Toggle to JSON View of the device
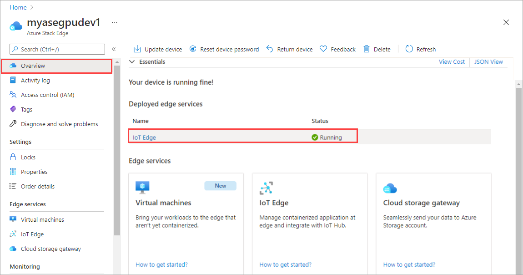523x275 pixels. pos(488,61)
